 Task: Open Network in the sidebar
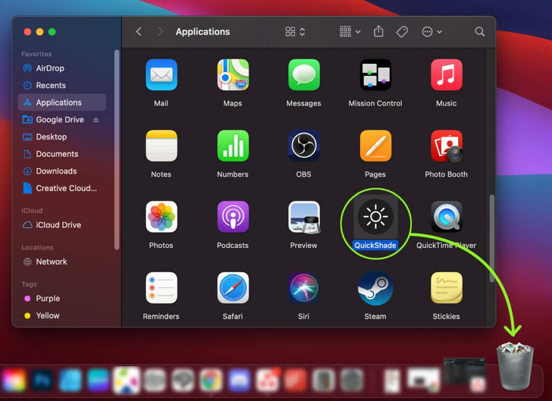[62, 261]
